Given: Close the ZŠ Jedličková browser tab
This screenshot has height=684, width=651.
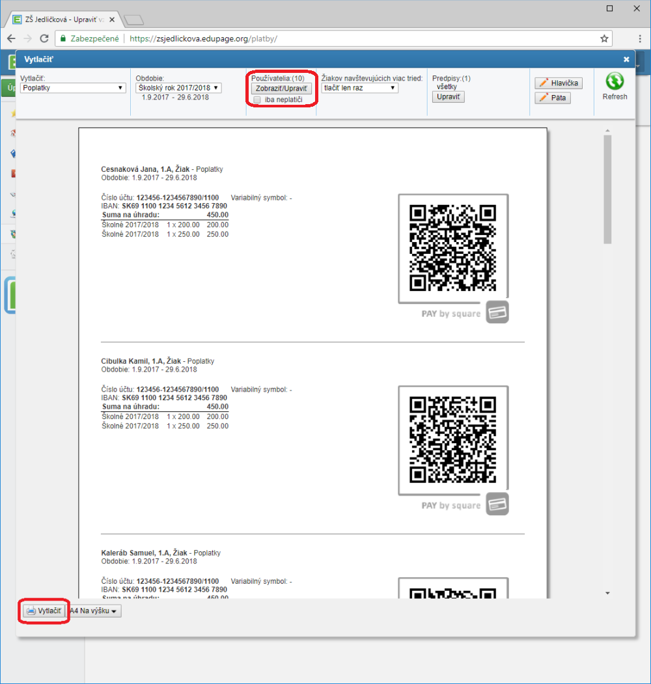Looking at the screenshot, I should click(112, 20).
